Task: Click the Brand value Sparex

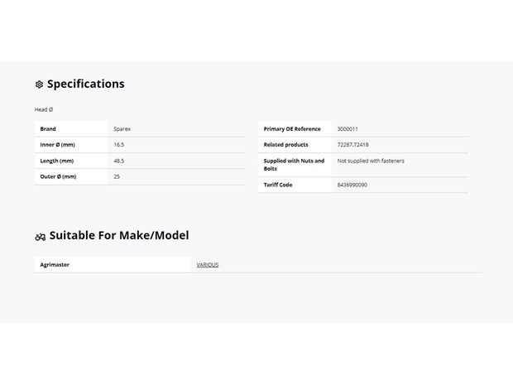Action: tap(122, 129)
